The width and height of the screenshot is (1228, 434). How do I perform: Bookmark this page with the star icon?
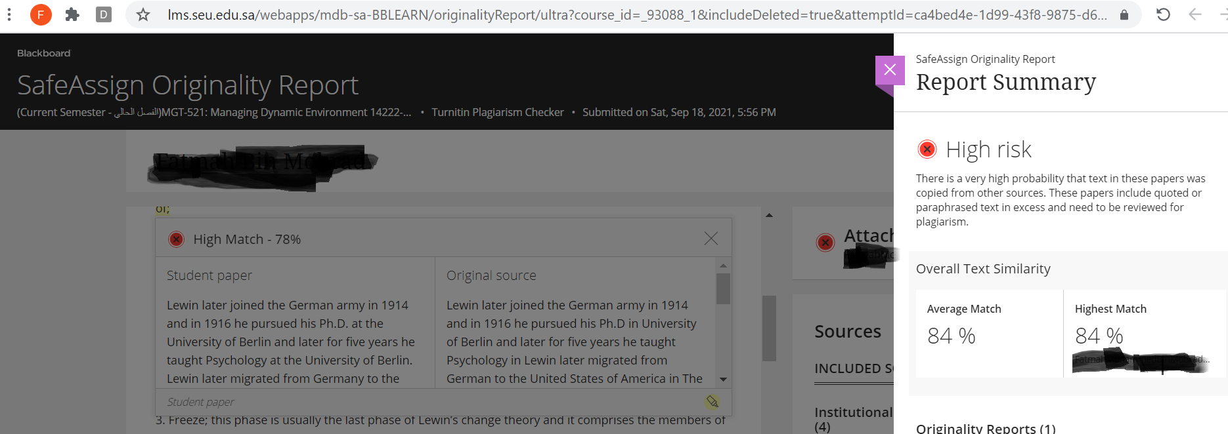143,14
